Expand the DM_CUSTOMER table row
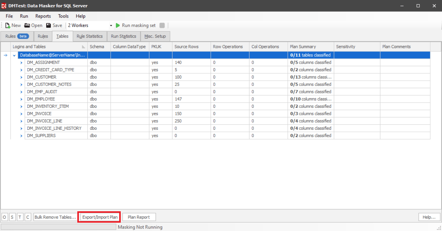The width and height of the screenshot is (442, 231). 22,77
